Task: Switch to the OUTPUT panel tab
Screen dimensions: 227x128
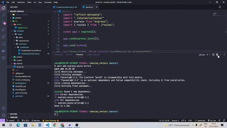Action: point(69,55)
